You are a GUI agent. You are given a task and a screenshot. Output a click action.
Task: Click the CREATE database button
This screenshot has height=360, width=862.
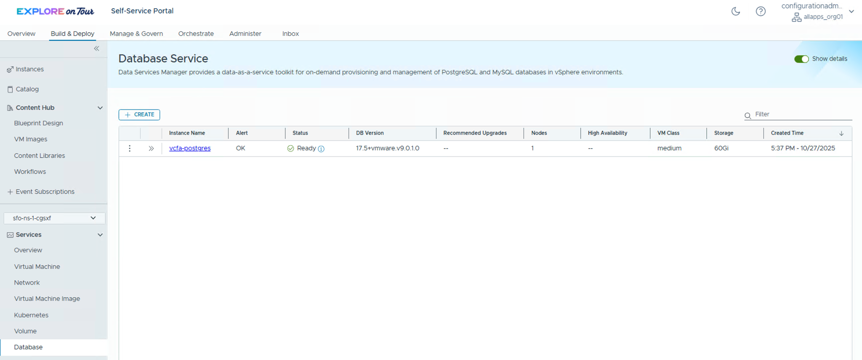[139, 115]
